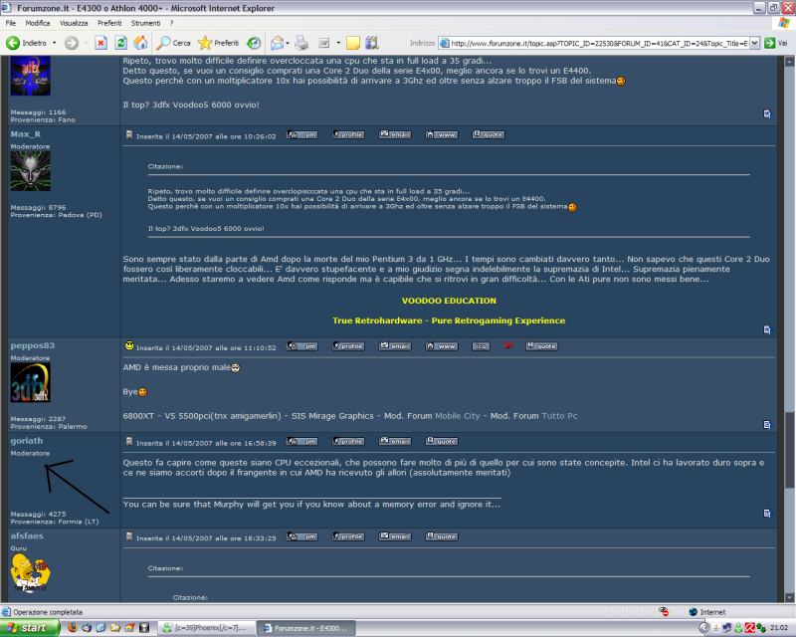Screen dimensions: 796x637
Task: Open peppos83's profile button
Action: pos(348,346)
